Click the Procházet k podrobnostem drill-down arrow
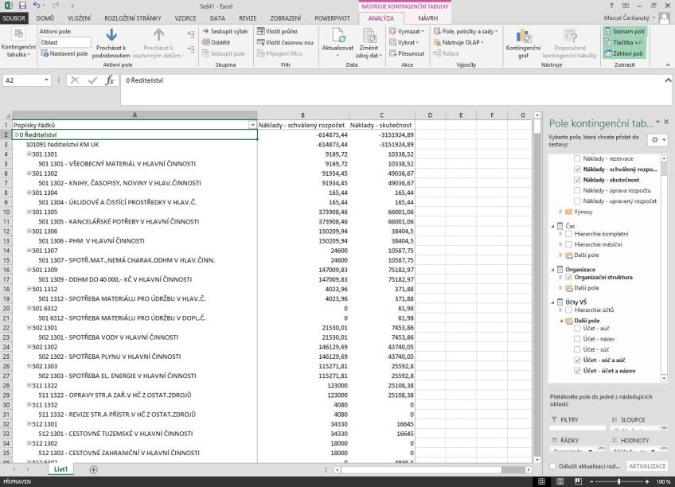The width and height of the screenshot is (675, 487). pos(111,35)
